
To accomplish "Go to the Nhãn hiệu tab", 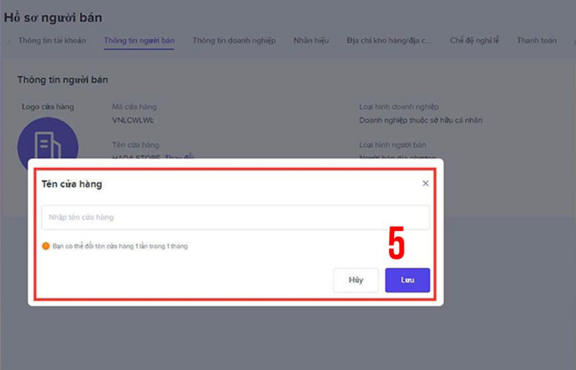I will (x=311, y=41).
